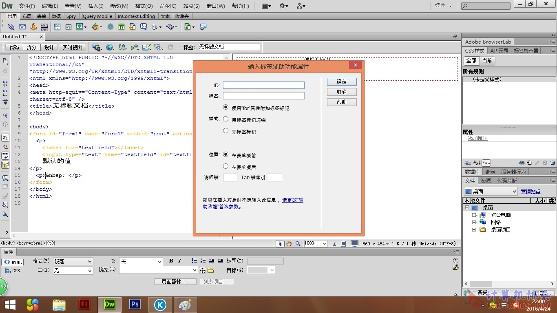
Task: Click the Windows Start button
Action: (x=10, y=304)
